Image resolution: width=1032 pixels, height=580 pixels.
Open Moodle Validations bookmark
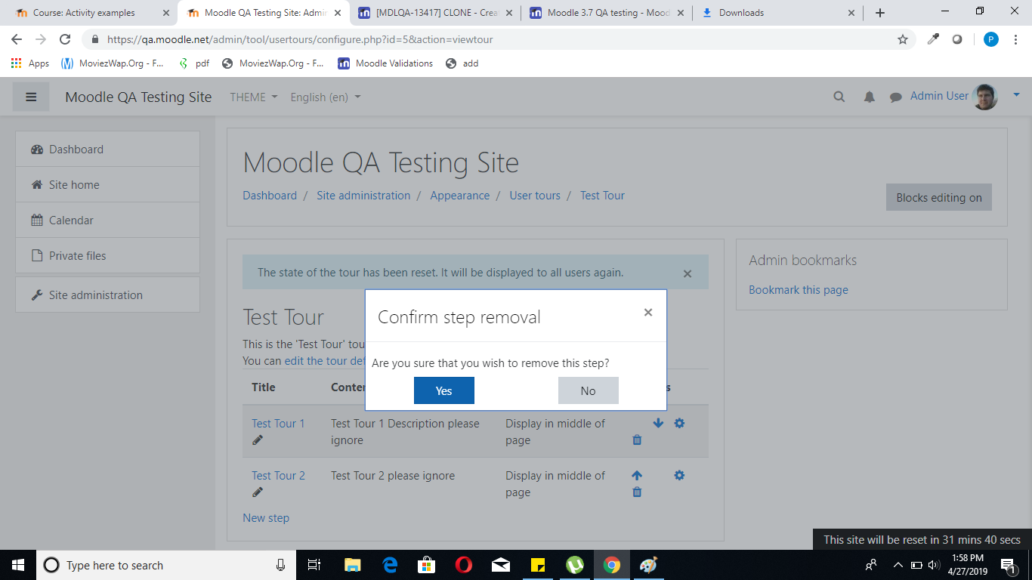(x=385, y=63)
